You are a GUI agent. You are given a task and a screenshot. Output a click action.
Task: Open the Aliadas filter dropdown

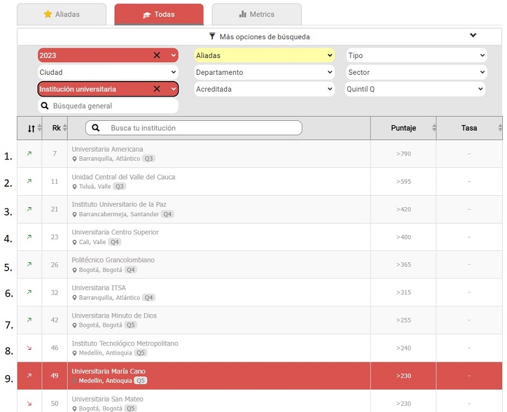point(264,56)
